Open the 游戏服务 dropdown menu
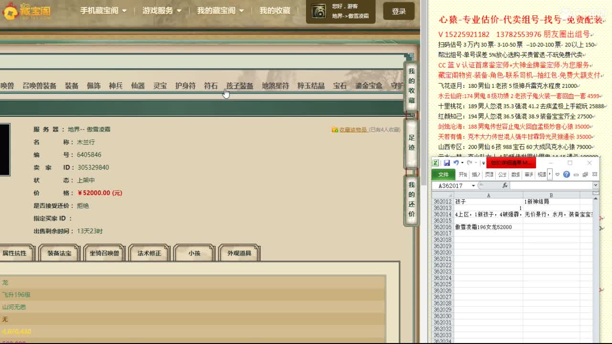Screen dimensions: 612x344 click(159, 10)
